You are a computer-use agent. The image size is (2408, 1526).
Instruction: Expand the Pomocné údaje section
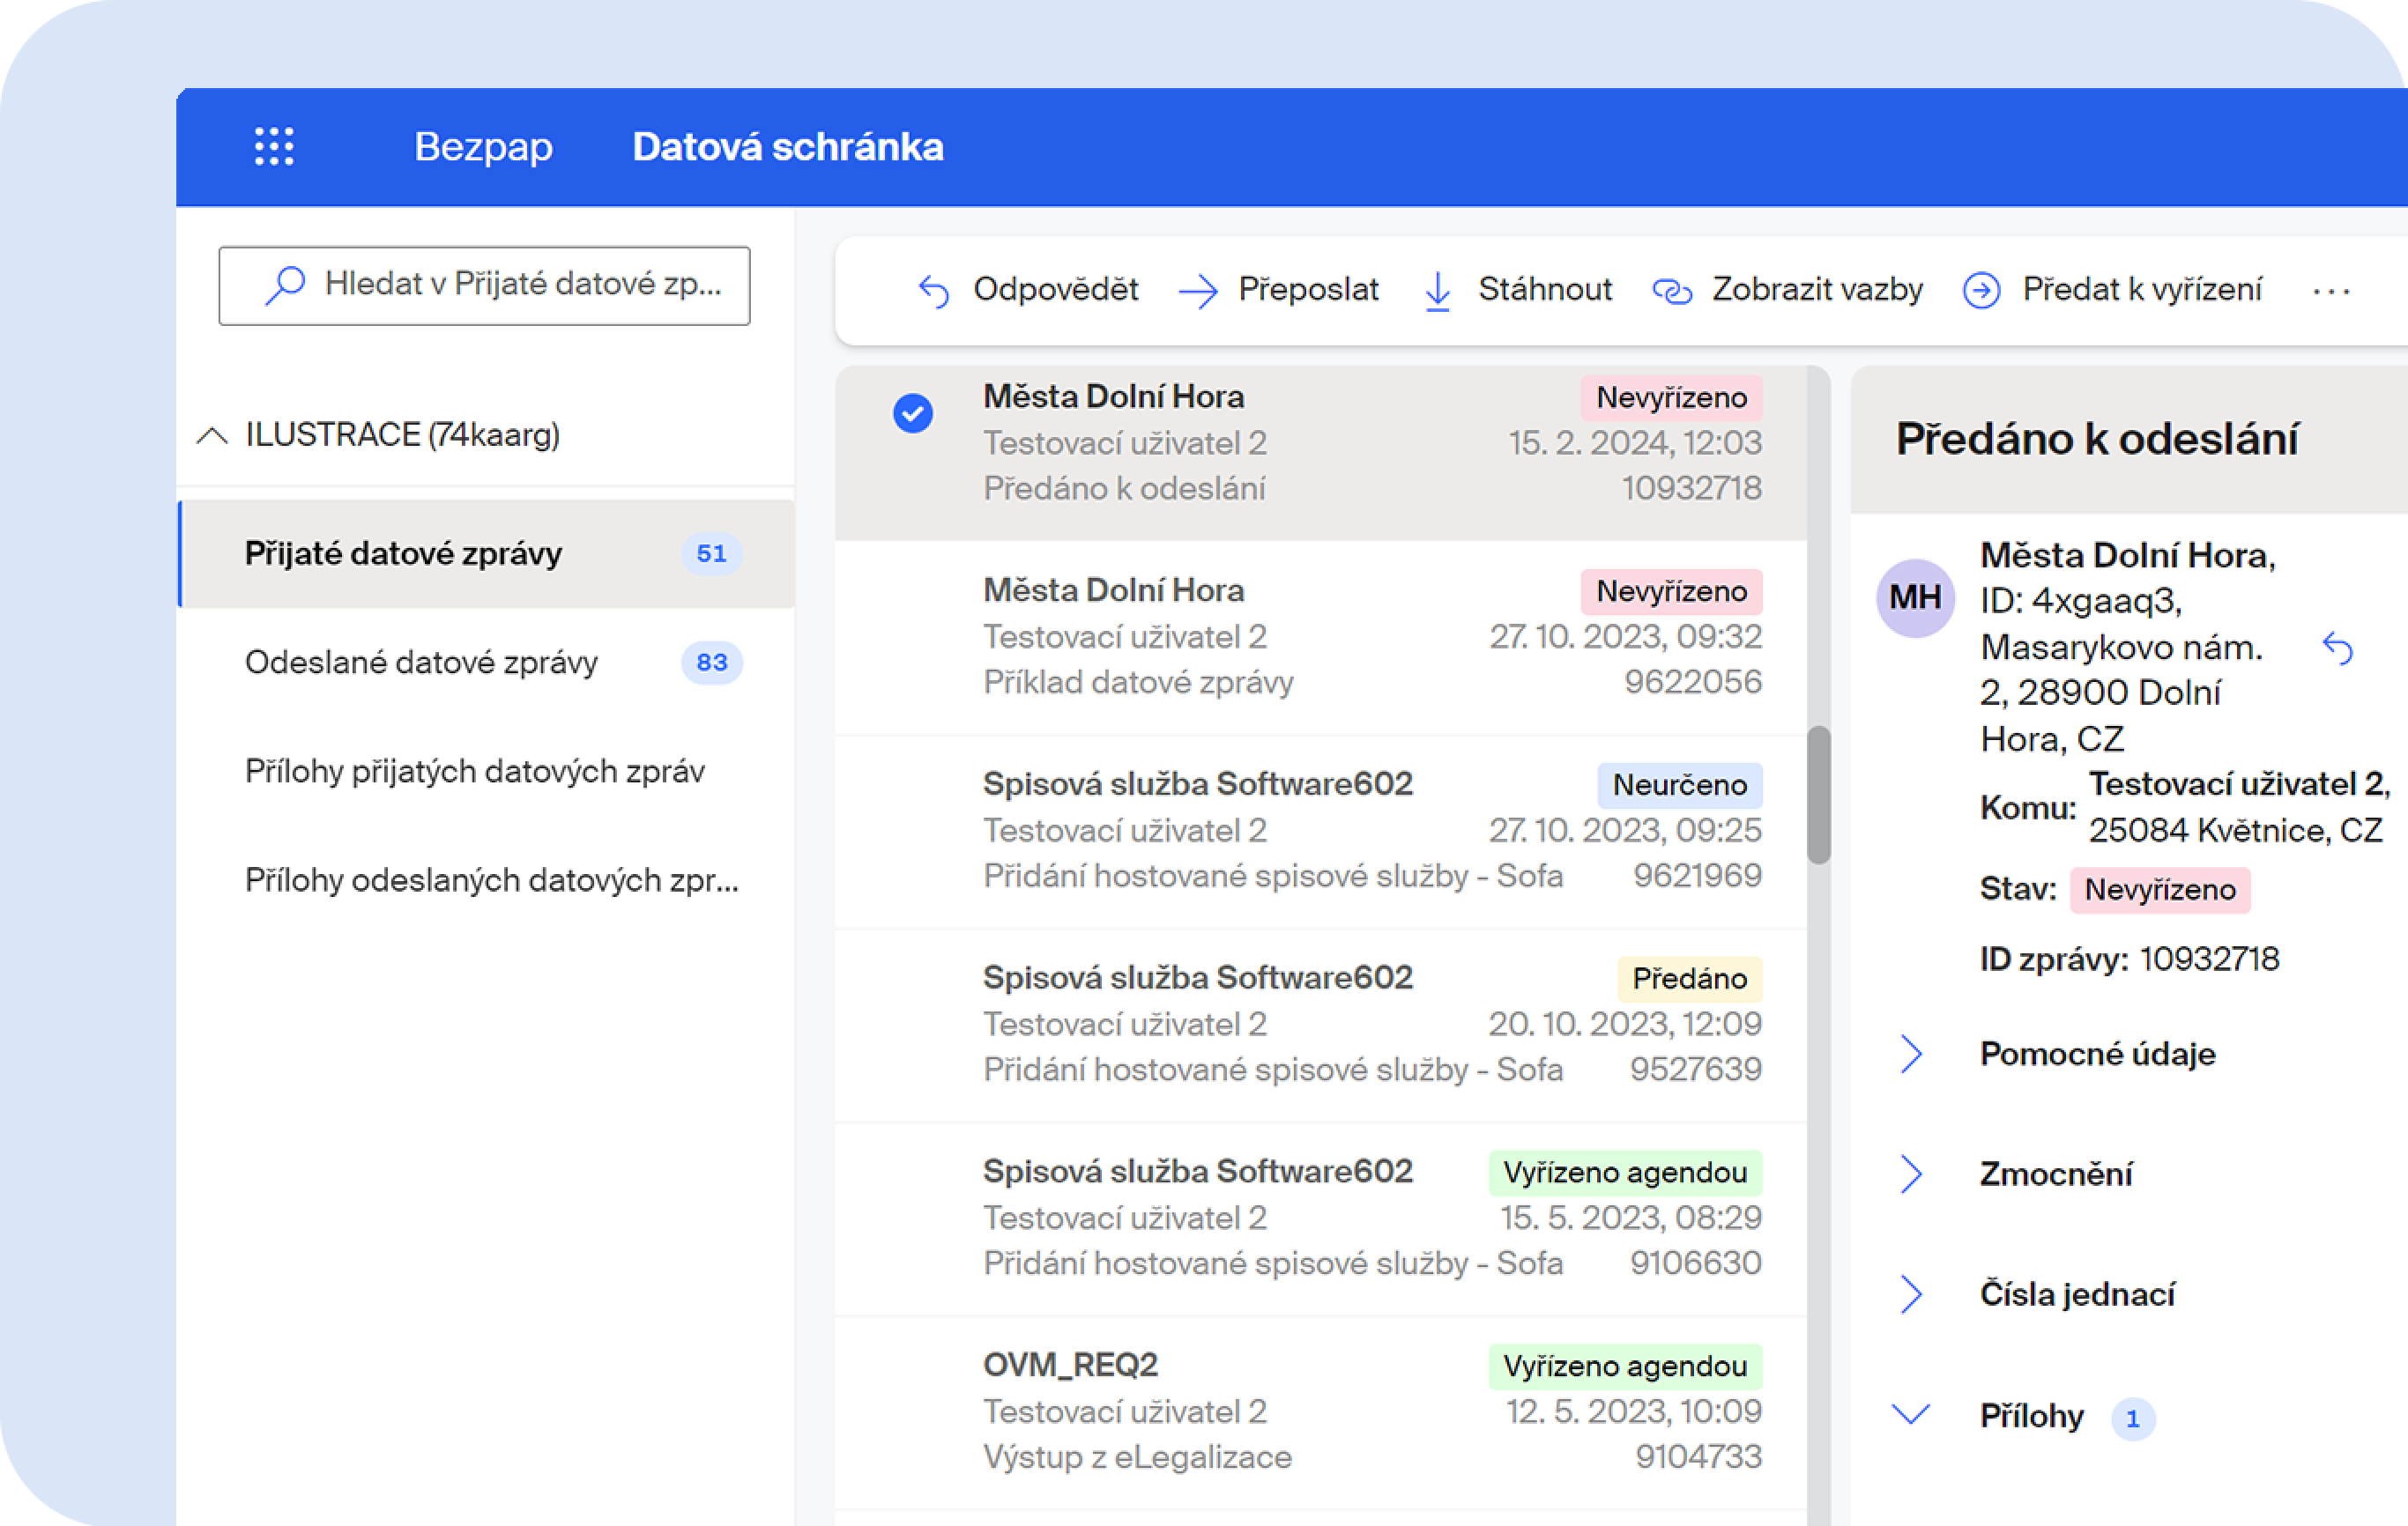point(1910,1053)
